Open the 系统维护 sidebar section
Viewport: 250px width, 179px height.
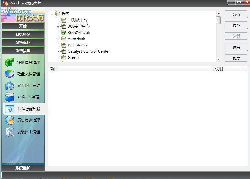(23, 168)
